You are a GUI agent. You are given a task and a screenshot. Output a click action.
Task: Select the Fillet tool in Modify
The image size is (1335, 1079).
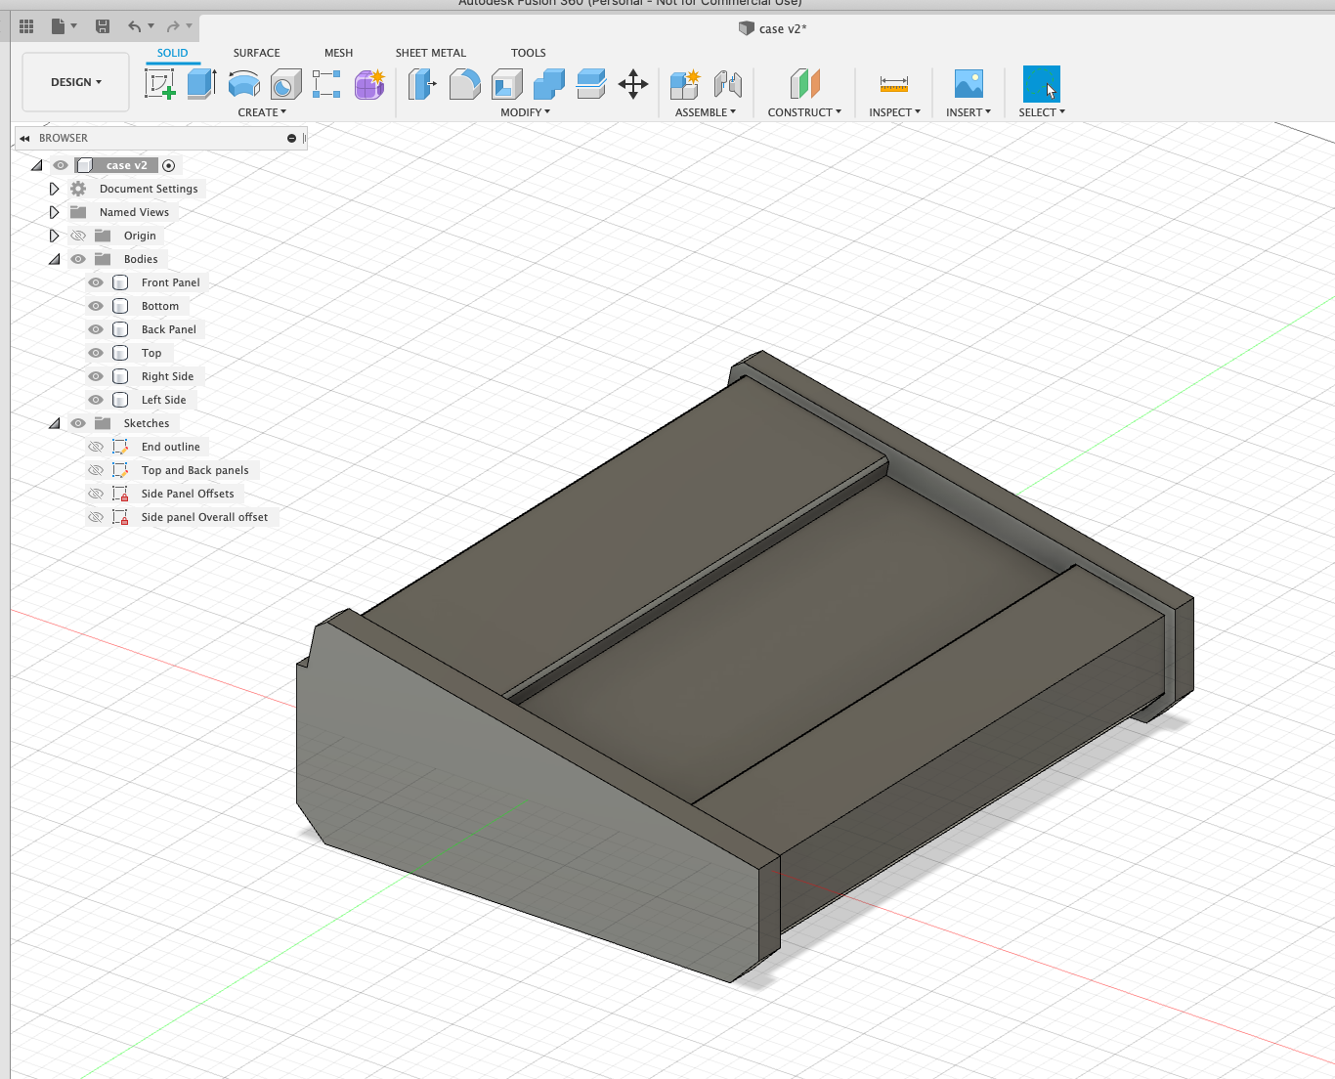point(465,84)
